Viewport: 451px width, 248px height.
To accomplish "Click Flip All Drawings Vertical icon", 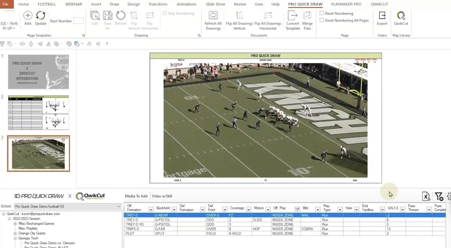I will tap(239, 15).
